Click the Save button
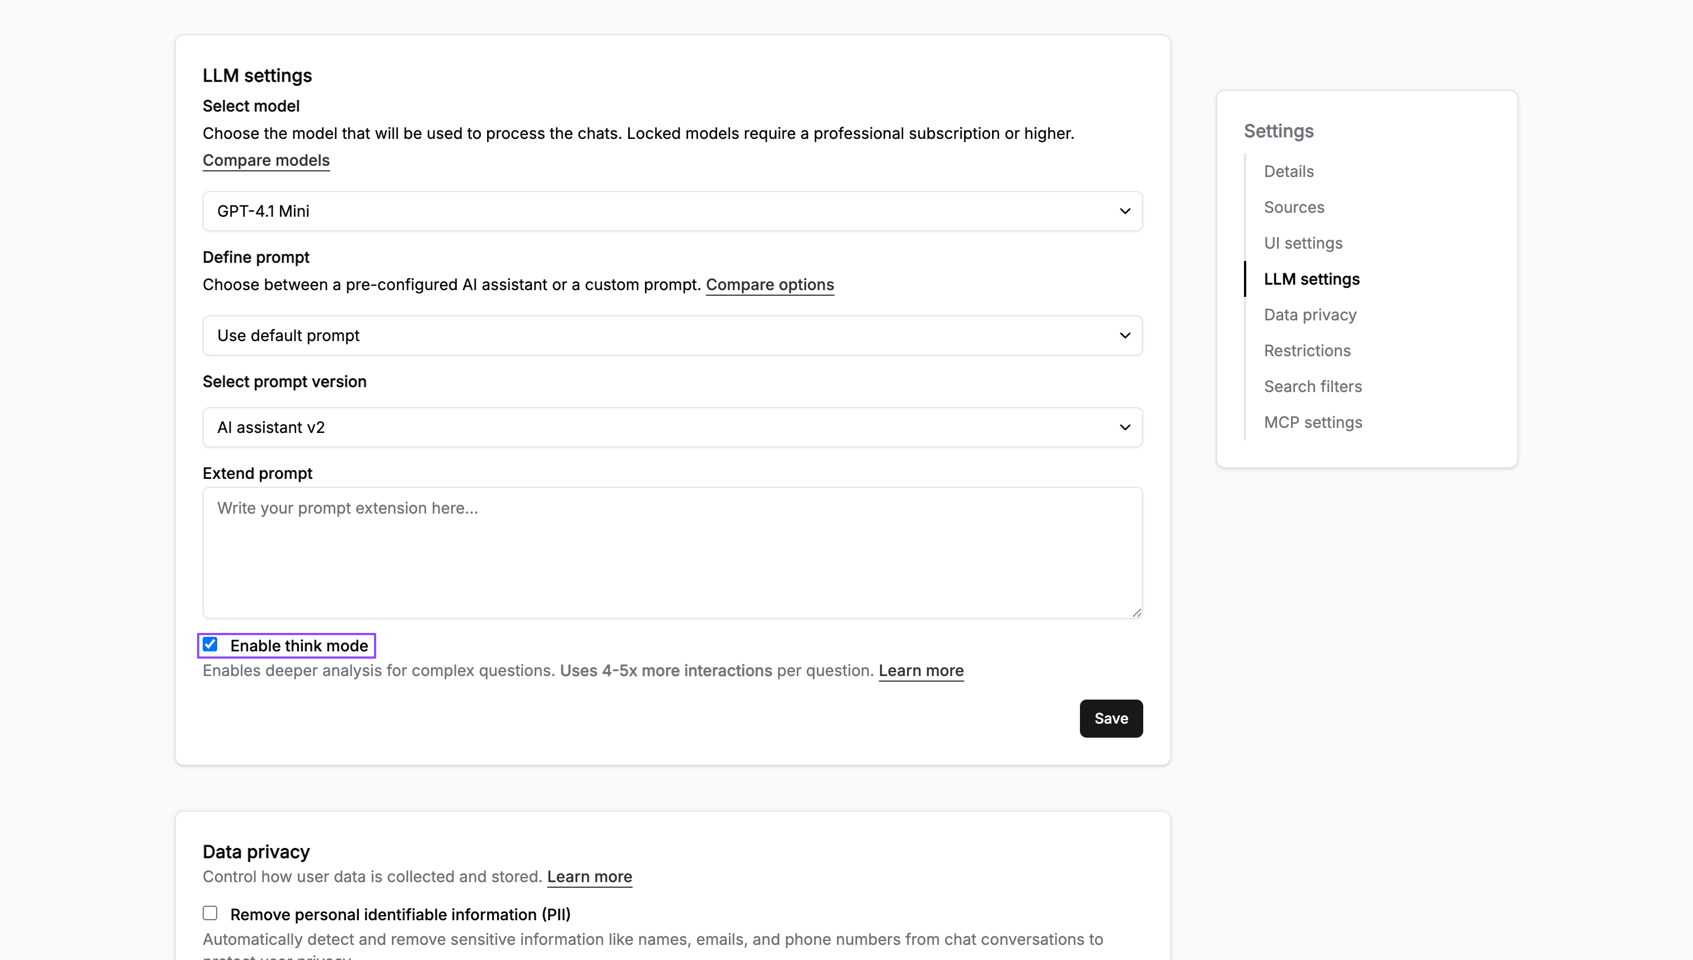The width and height of the screenshot is (1693, 960). (1110, 718)
